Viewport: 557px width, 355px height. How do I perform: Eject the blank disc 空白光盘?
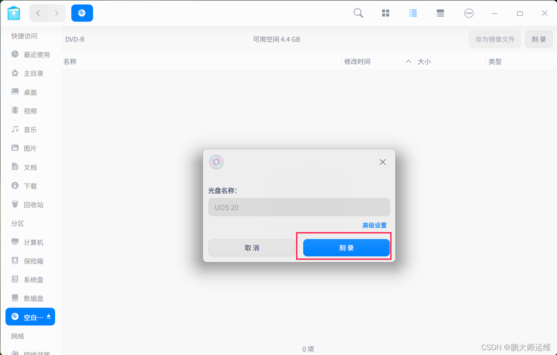pos(48,317)
